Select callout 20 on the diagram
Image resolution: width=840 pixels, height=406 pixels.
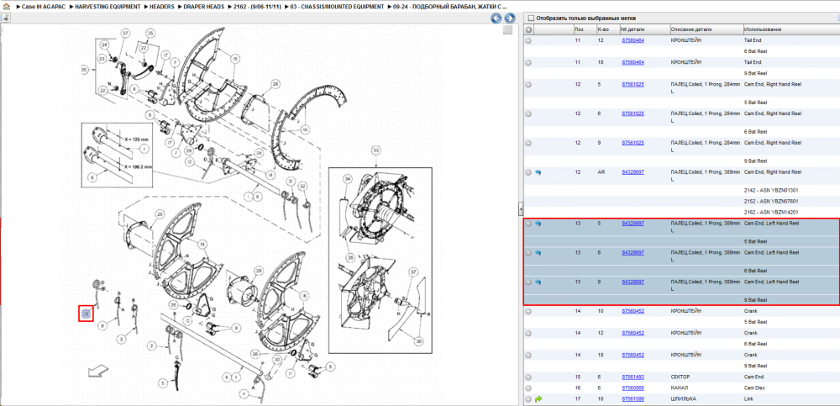[x=83, y=69]
